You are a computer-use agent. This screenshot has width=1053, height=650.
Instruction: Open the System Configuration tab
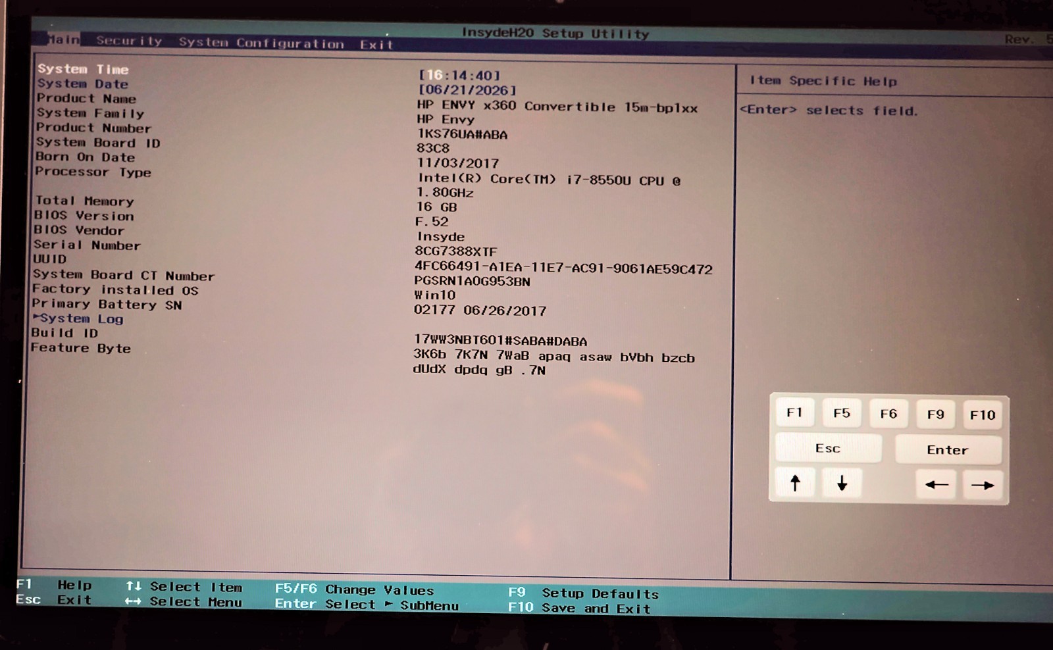(261, 43)
